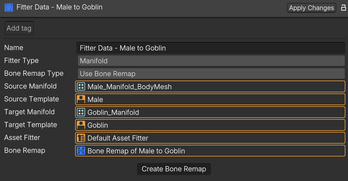Select the Target Template Goblin field
The height and width of the screenshot is (181, 348).
click(210, 125)
